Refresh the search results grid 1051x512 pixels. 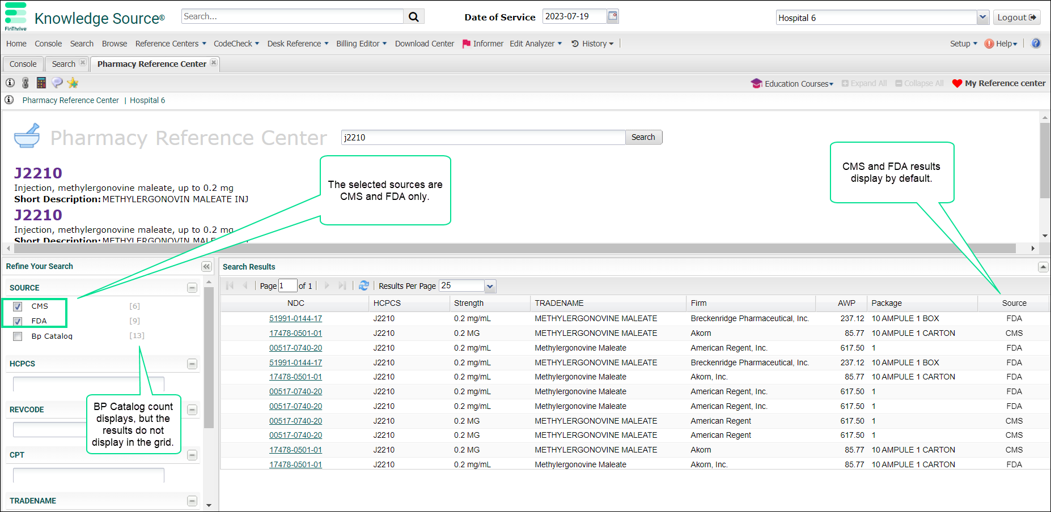pyautogui.click(x=364, y=285)
